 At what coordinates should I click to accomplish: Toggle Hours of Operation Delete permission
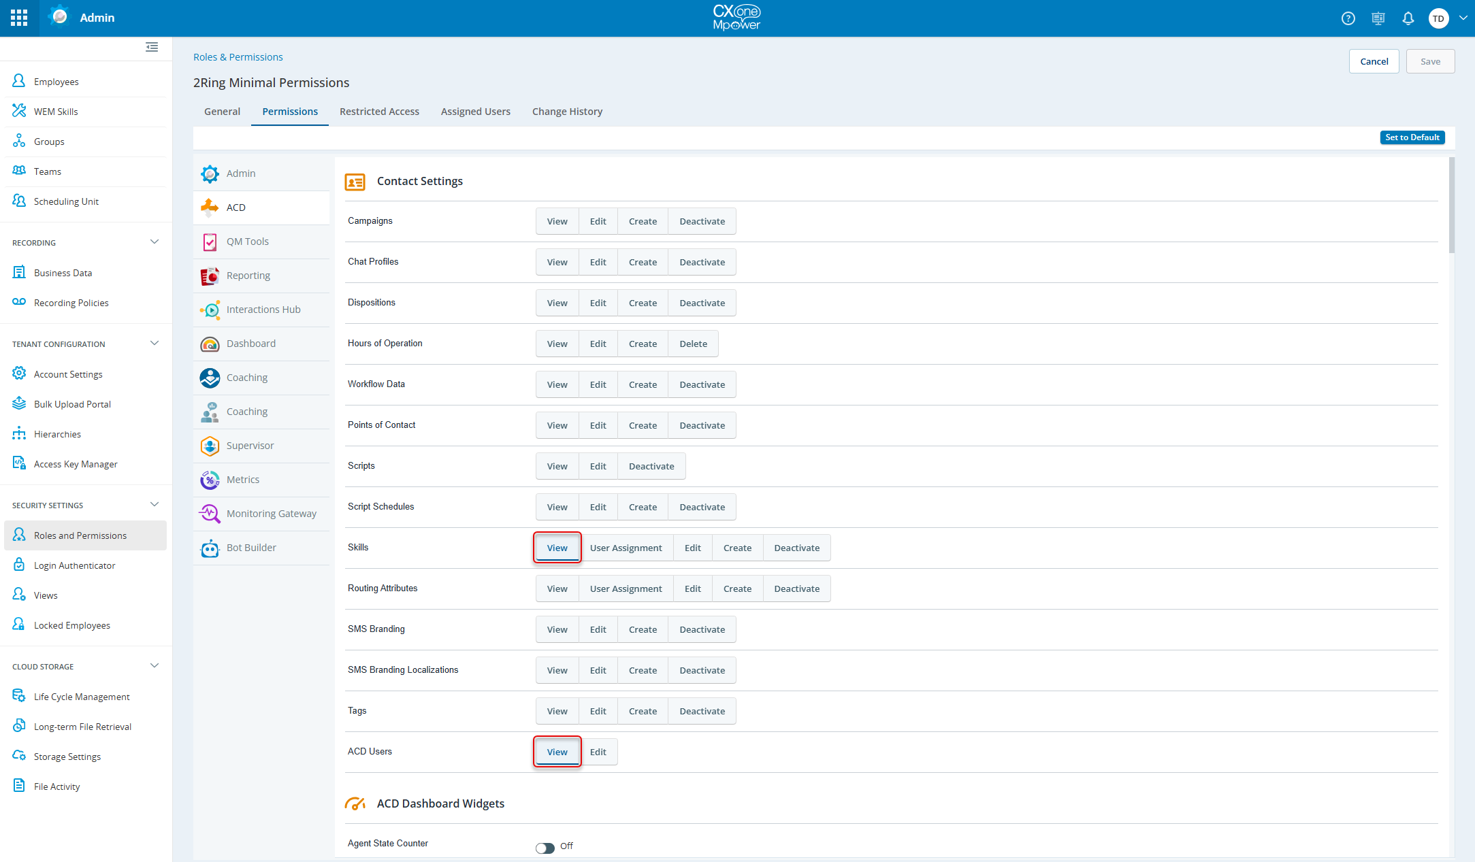click(x=693, y=344)
